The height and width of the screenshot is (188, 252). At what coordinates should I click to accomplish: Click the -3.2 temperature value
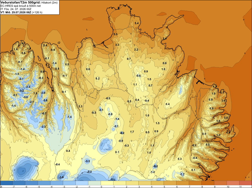click(x=21, y=91)
